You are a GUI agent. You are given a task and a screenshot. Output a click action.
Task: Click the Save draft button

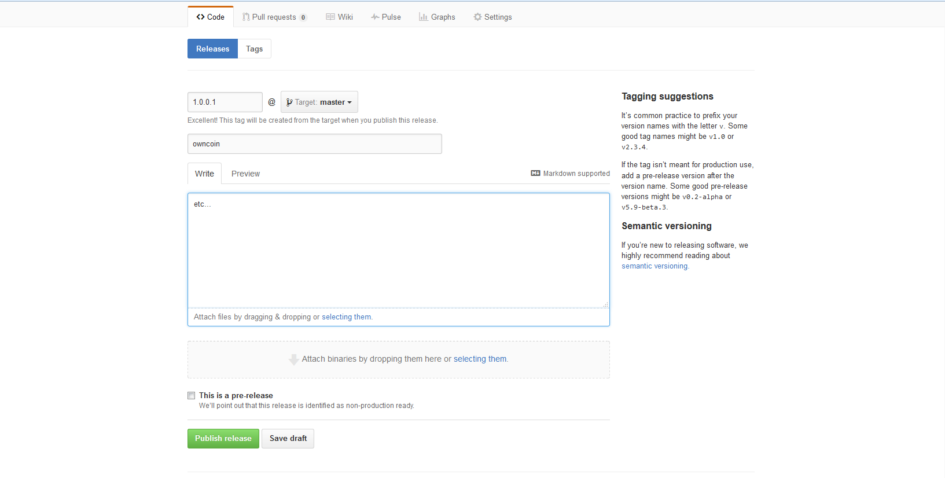tap(288, 439)
